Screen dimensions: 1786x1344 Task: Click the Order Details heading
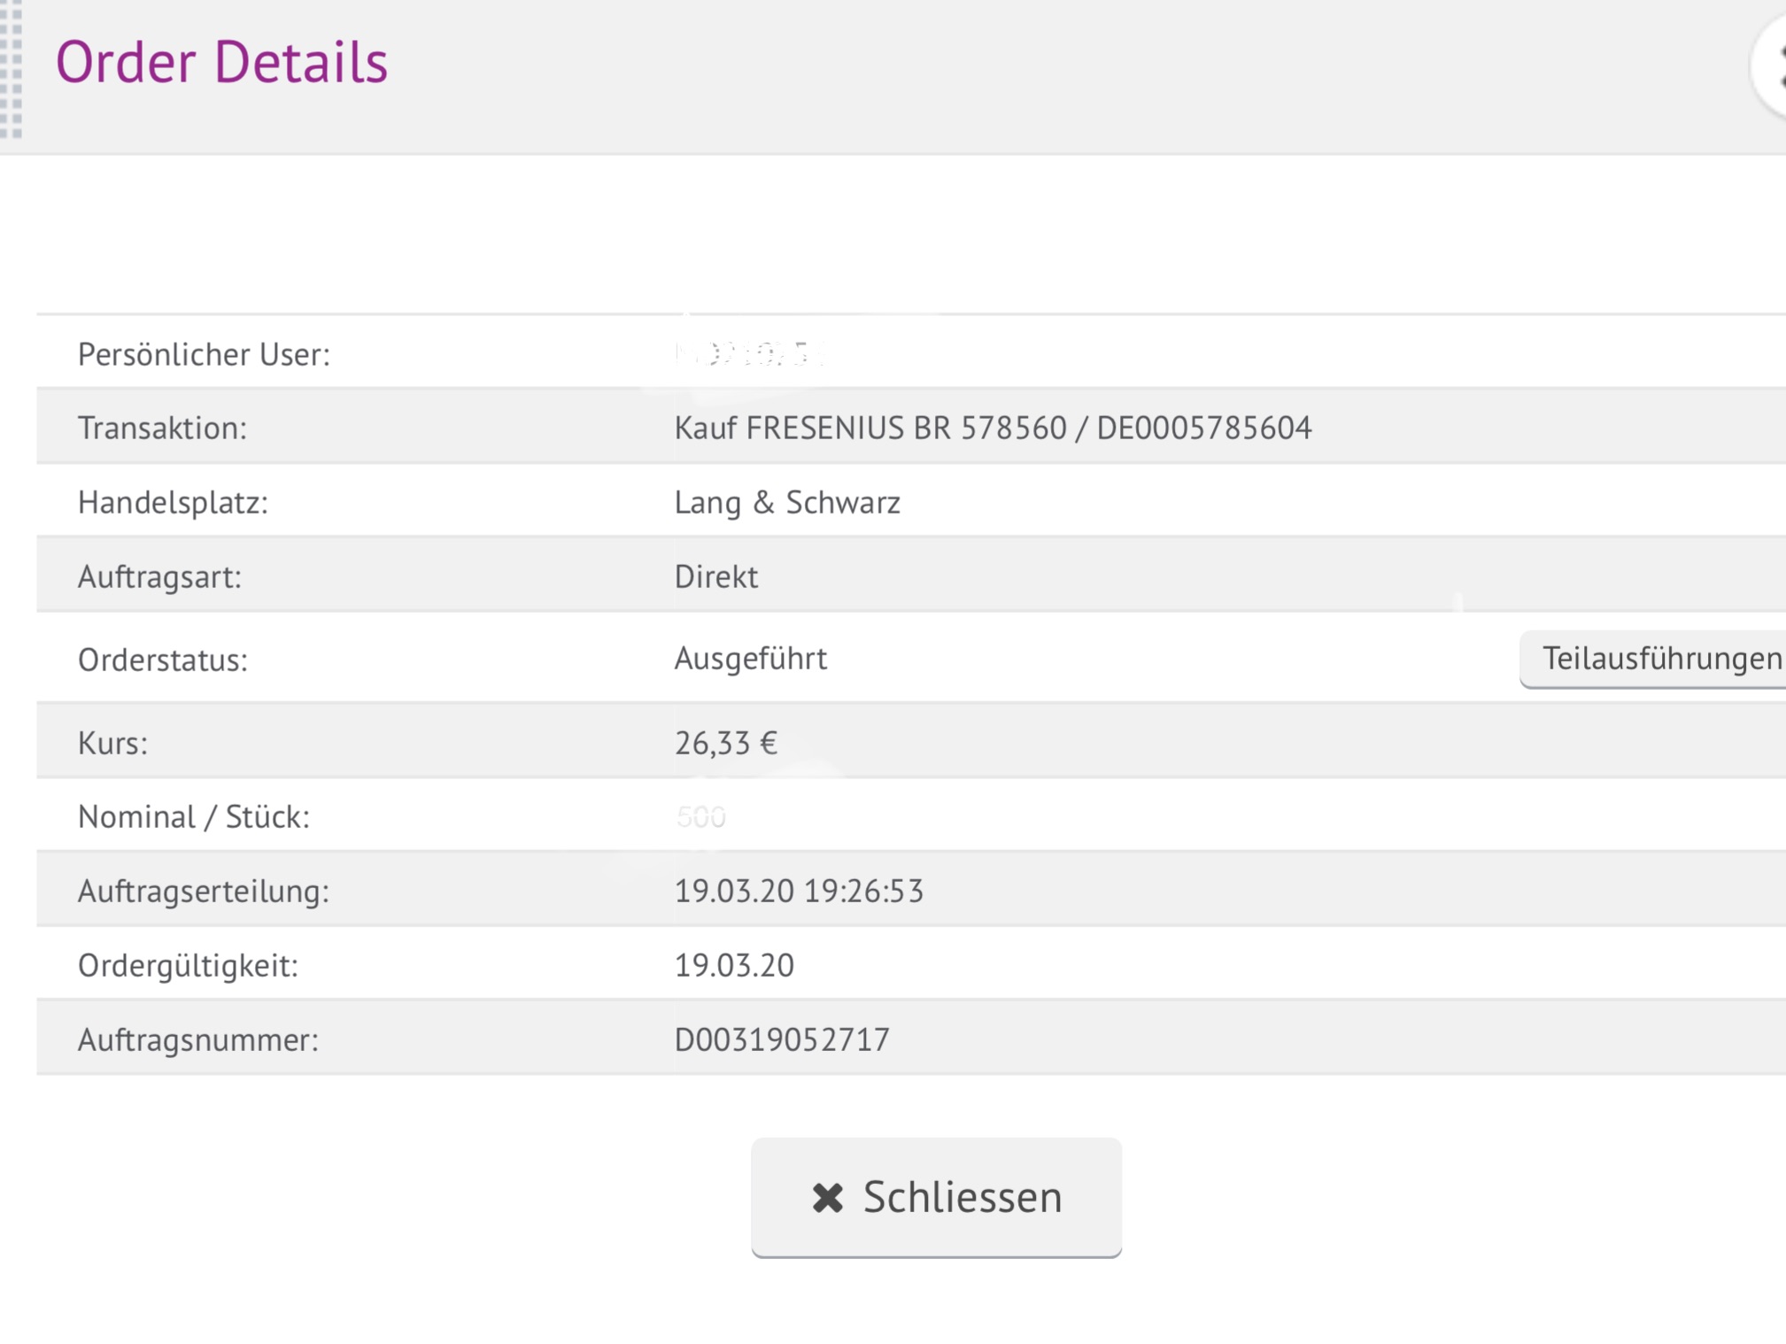tap(221, 62)
